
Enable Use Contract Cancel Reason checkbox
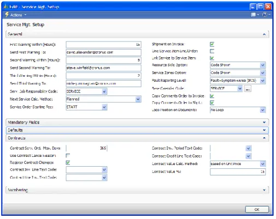[x=68, y=156]
